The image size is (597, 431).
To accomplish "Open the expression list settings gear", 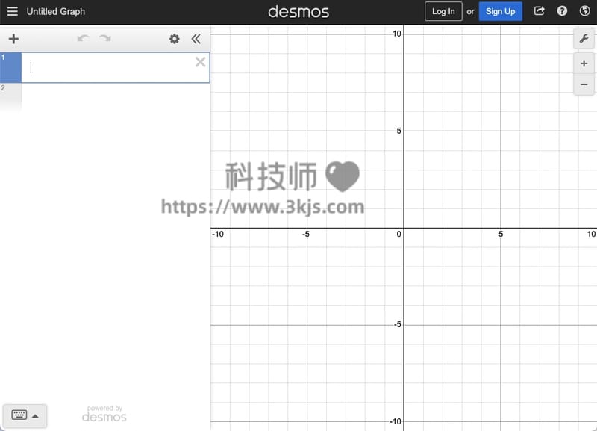I will click(175, 39).
